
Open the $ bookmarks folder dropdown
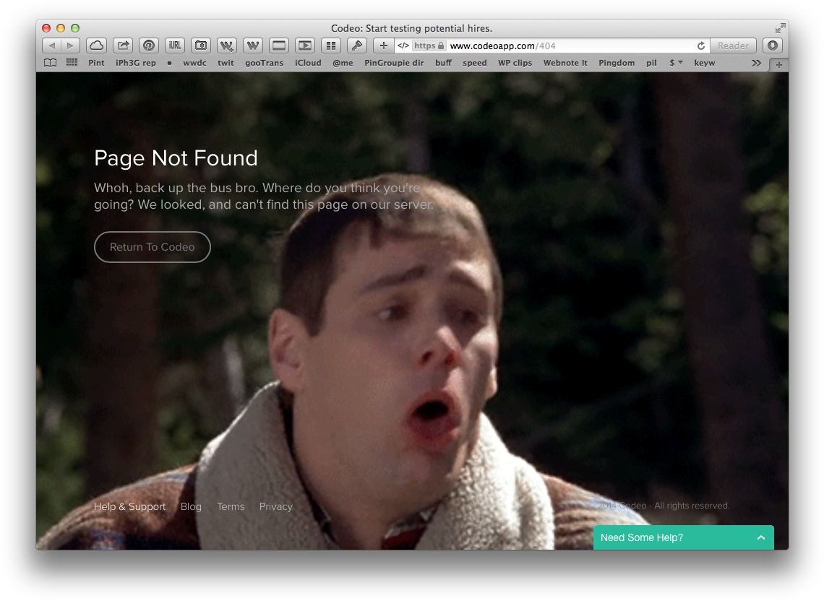point(675,63)
